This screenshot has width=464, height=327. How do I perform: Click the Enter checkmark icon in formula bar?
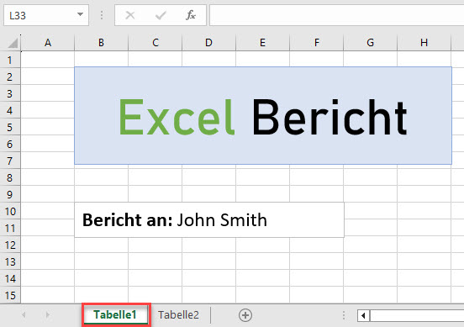tap(161, 15)
